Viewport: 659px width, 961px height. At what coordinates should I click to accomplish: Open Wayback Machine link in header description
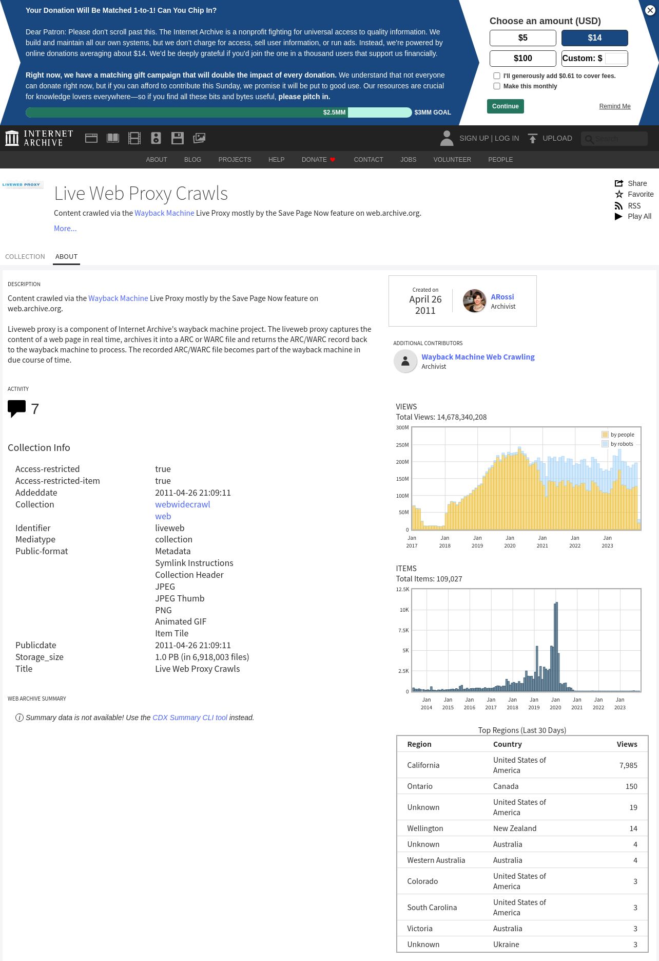164,213
